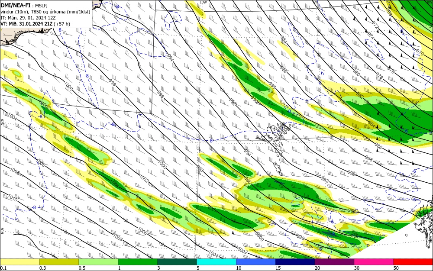This screenshot has width=433, height=271.
Task: Click the '974' isobar label
Action: [x=371, y=36]
